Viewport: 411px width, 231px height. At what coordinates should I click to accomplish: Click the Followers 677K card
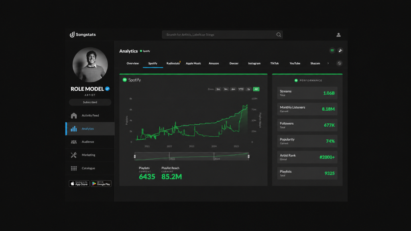[307, 125]
